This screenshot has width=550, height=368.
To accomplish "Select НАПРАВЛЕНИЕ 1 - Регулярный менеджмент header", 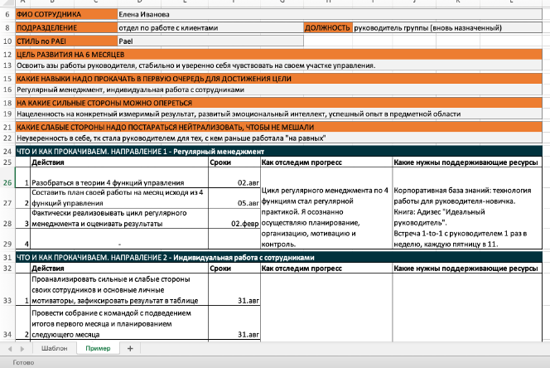I will pyautogui.click(x=279, y=152).
